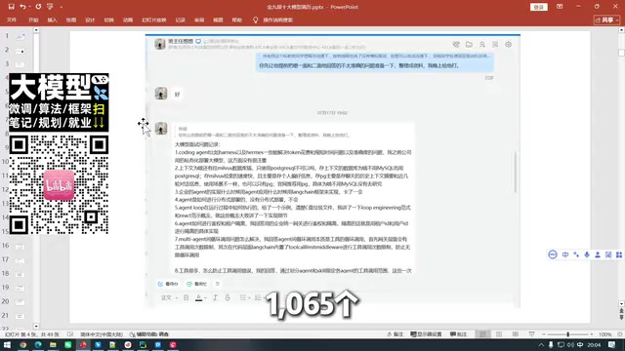Open 显示器设置 display settings
625x351 pixels.
click(x=426, y=334)
